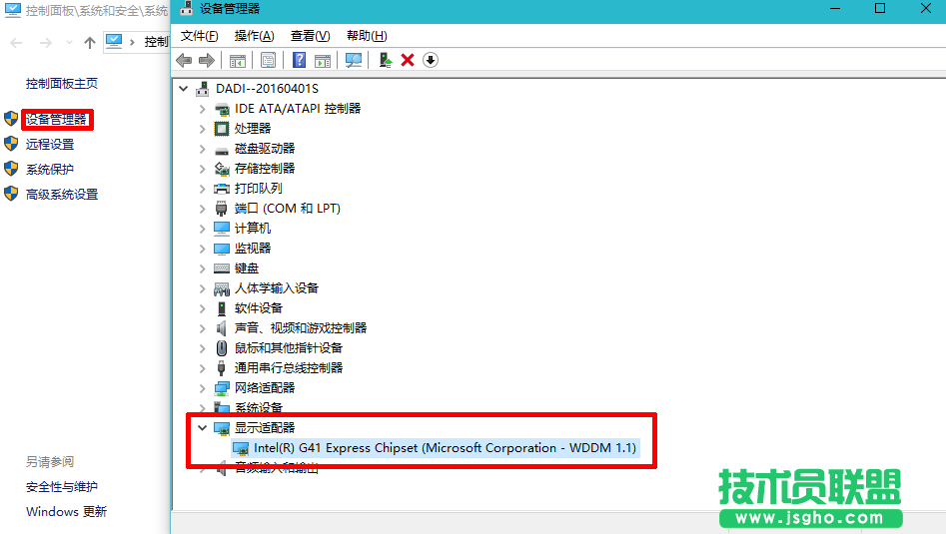Viewport: 946px width, 534px height.
Task: Click the keyboard category icon
Action: [222, 268]
